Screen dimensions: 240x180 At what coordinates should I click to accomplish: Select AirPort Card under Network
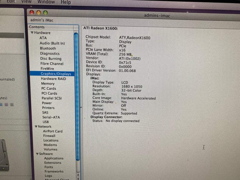tap(52, 131)
